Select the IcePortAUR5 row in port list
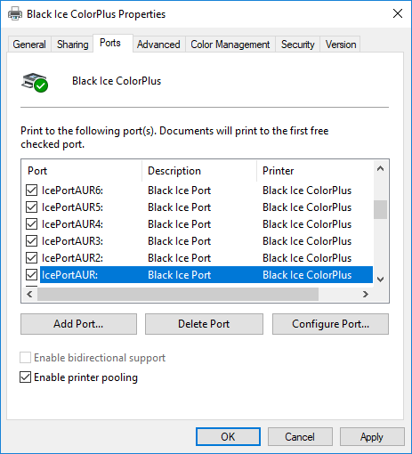 pos(199,207)
